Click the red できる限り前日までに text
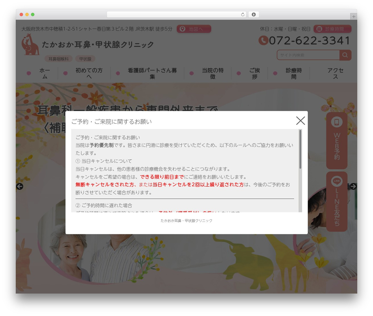 click(162, 177)
